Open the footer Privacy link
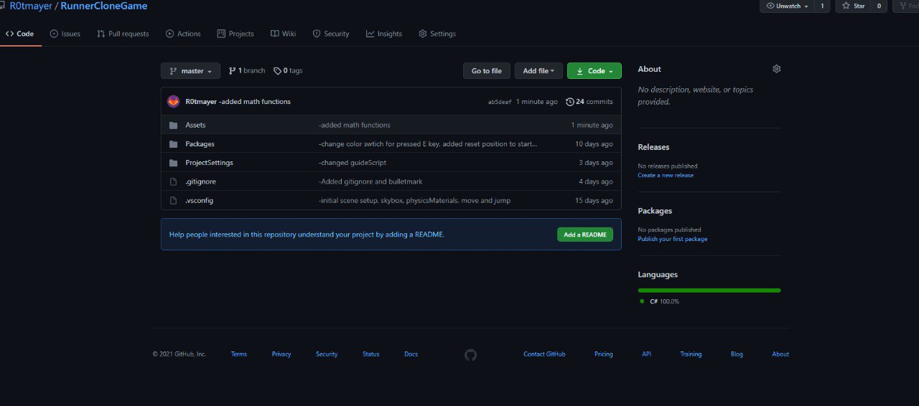 (281, 354)
